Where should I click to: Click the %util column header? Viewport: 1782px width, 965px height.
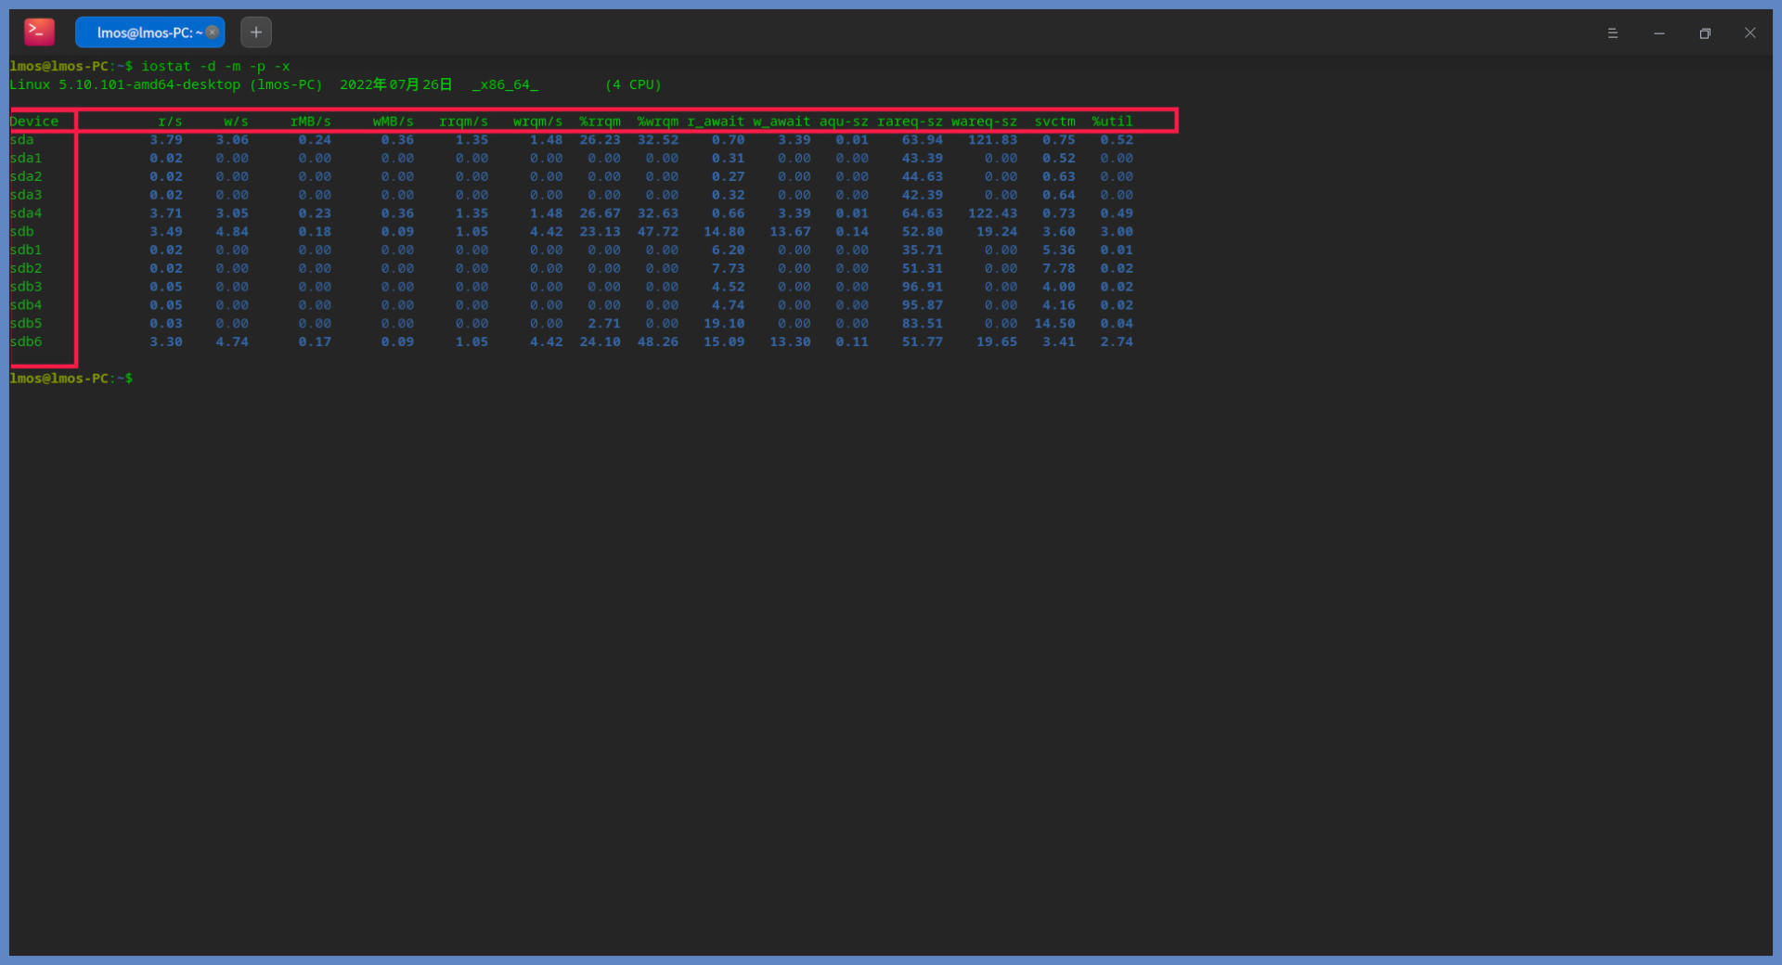[1112, 122]
